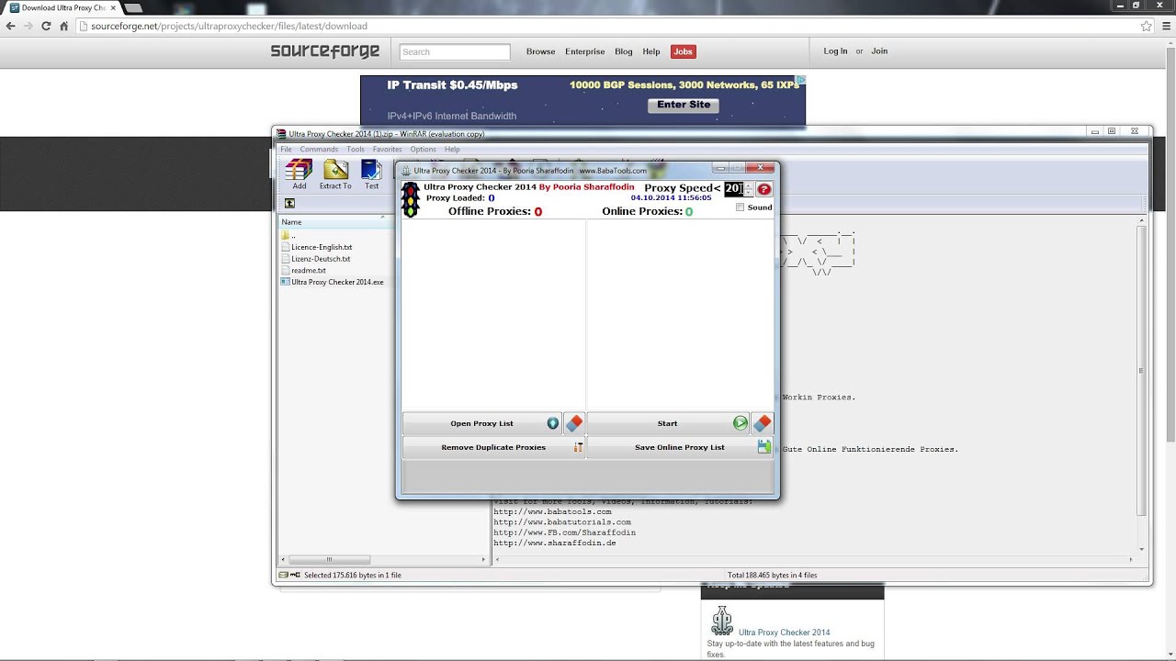Click the red help question mark icon
Viewport: 1176px width, 661px height.
pos(764,189)
